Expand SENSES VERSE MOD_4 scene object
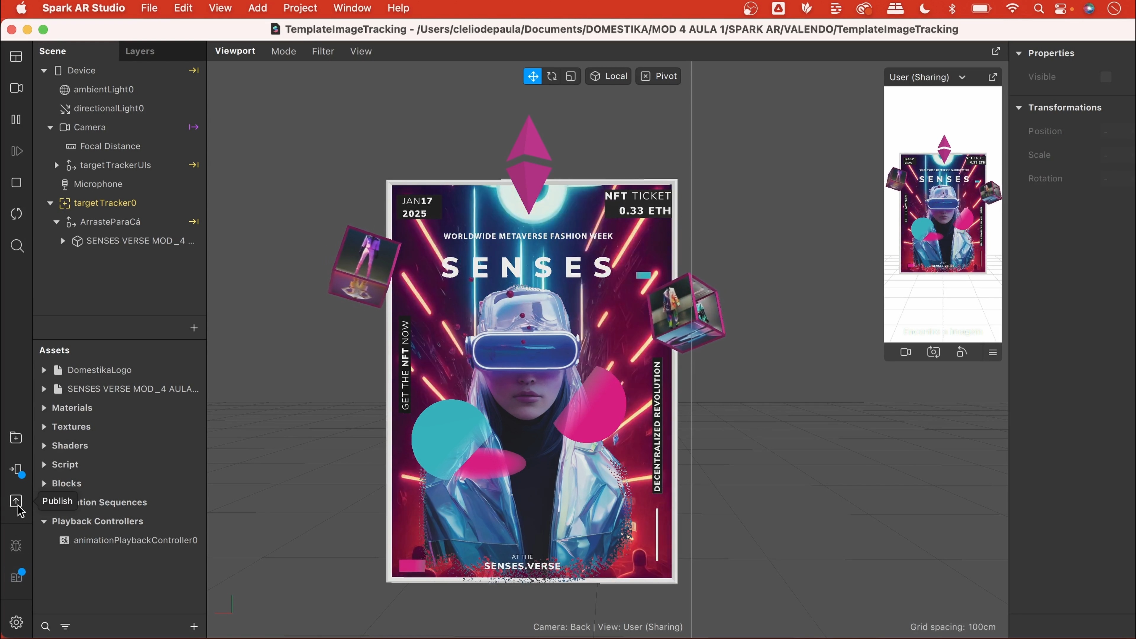Screen dimensions: 1136x639 pyautogui.click(x=63, y=241)
